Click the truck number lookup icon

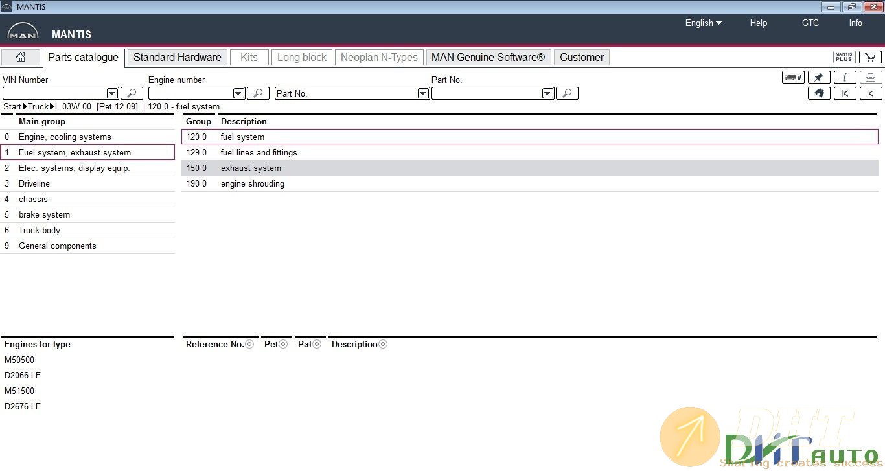click(x=793, y=77)
